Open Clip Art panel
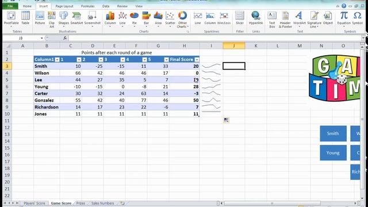The height and width of the screenshot is (207, 368). [52, 19]
